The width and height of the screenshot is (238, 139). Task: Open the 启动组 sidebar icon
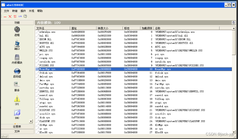point(17,73)
